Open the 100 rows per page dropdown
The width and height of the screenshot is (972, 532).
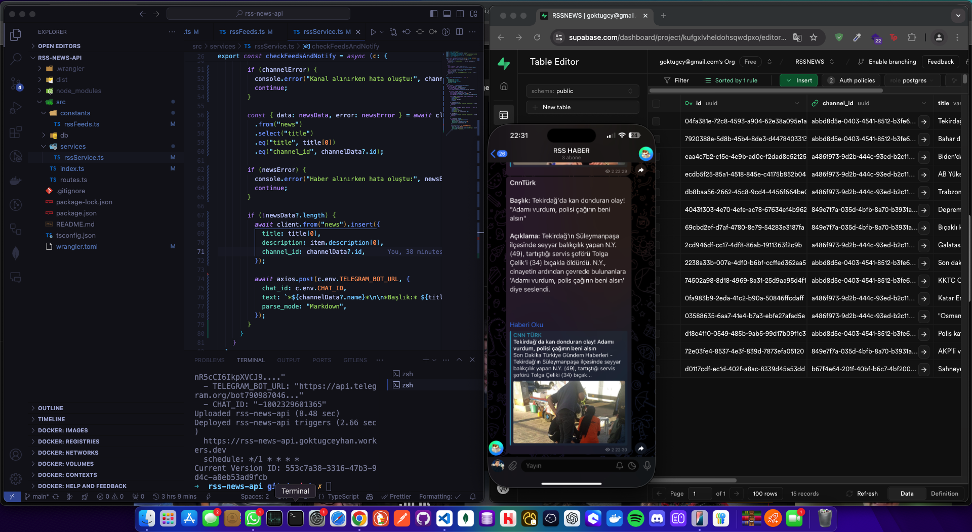[765, 494]
